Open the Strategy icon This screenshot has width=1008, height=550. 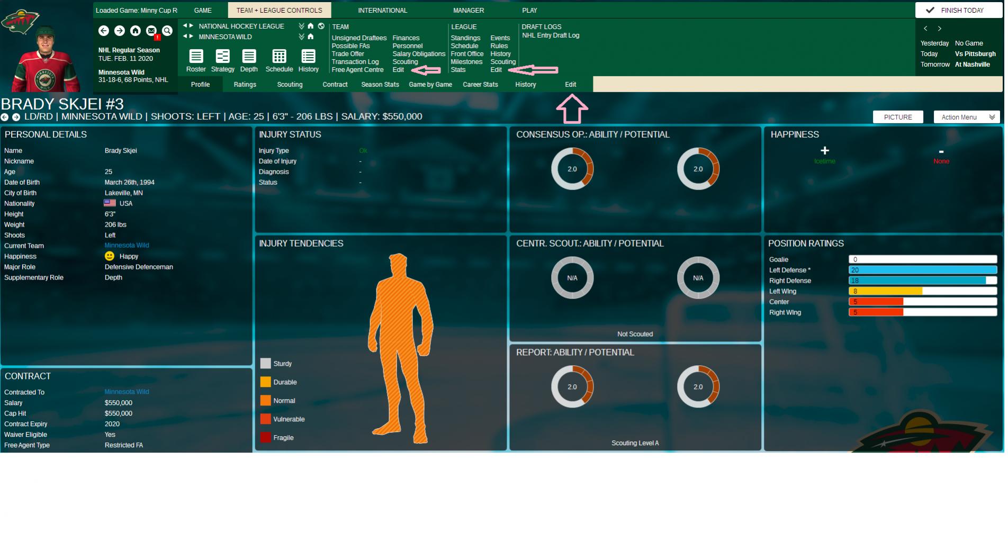[x=222, y=57]
